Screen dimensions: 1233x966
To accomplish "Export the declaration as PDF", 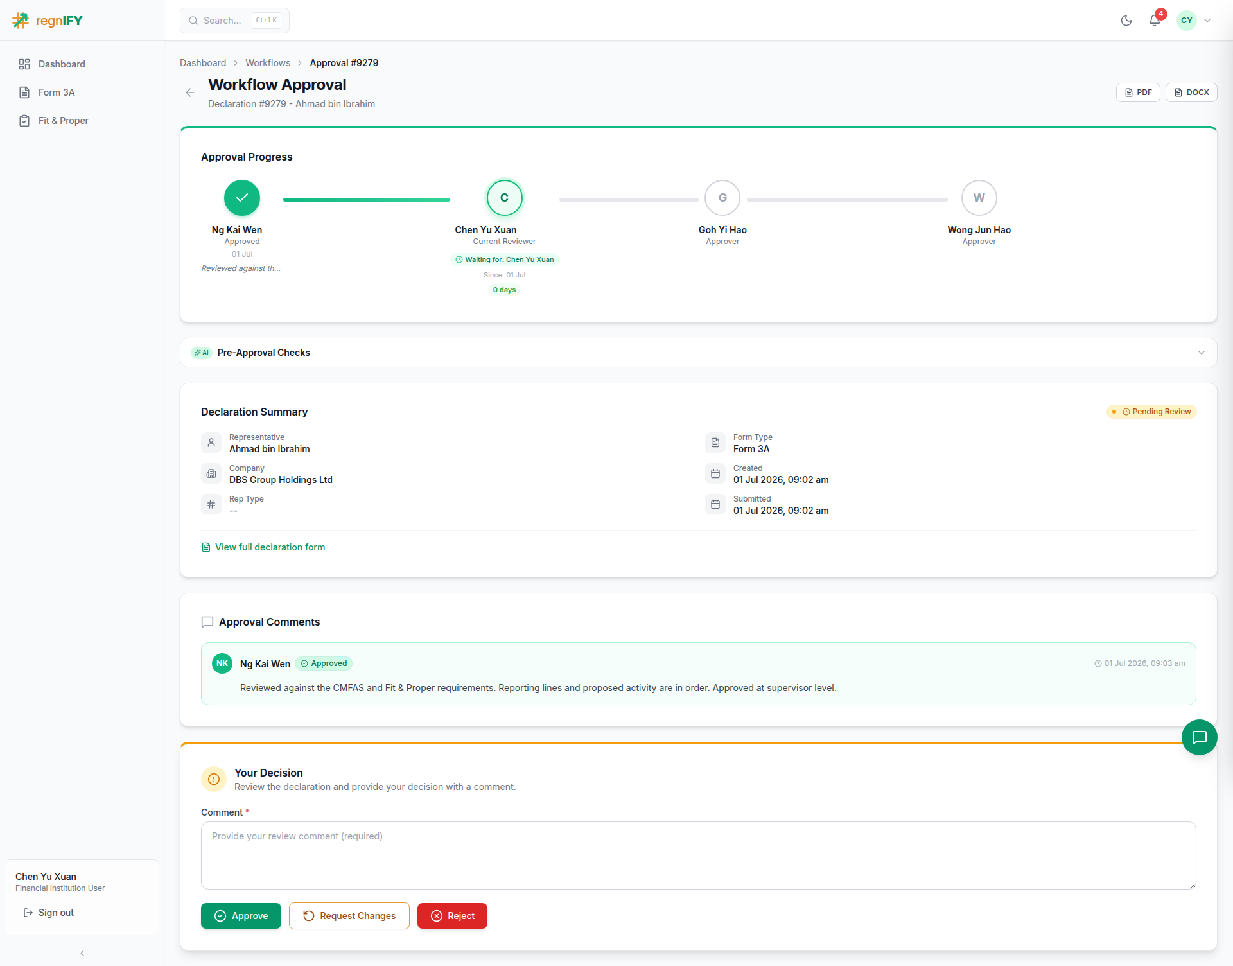I will tap(1138, 92).
